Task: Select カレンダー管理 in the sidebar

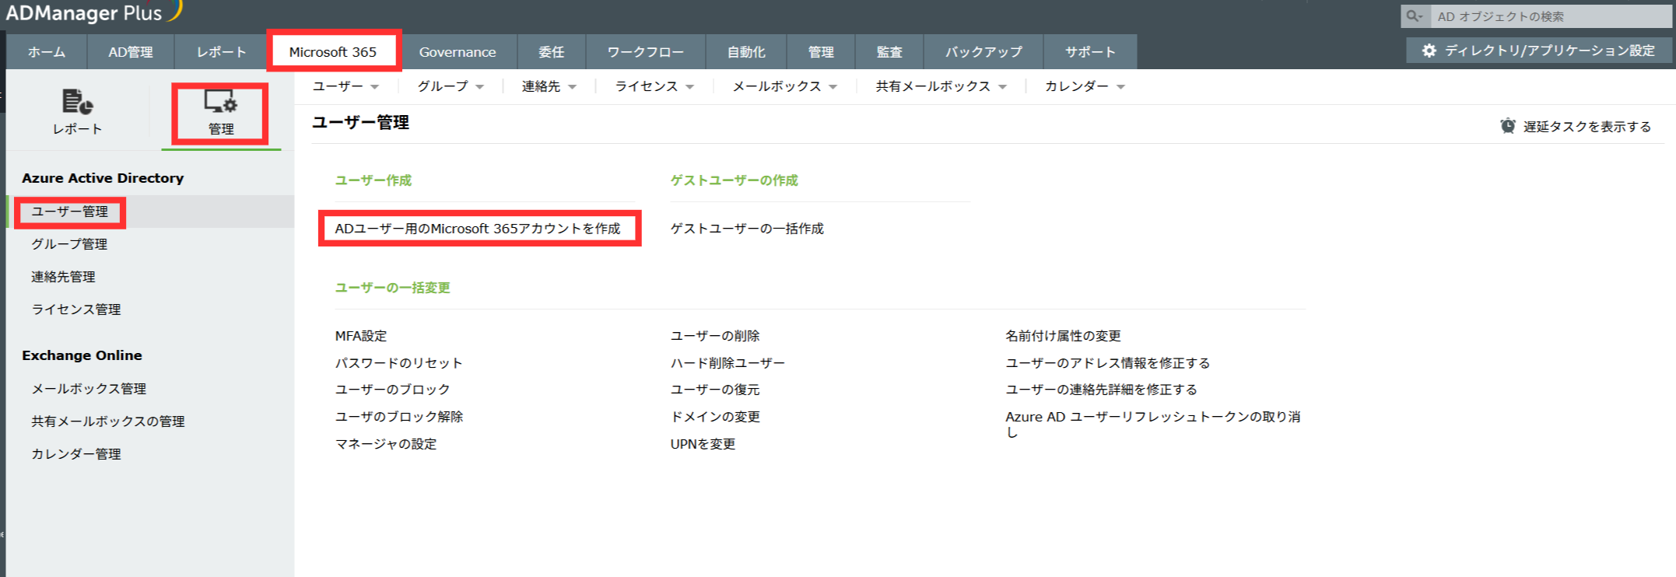Action: pos(76,454)
